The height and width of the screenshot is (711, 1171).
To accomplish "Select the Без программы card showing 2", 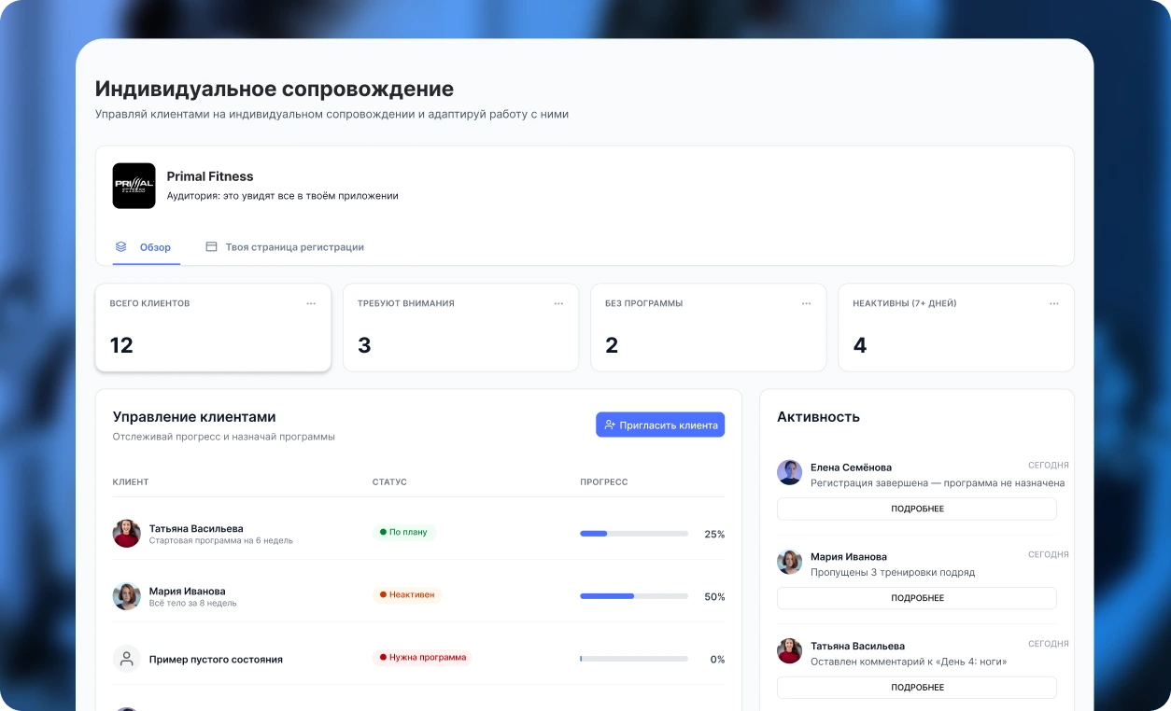I will click(708, 328).
